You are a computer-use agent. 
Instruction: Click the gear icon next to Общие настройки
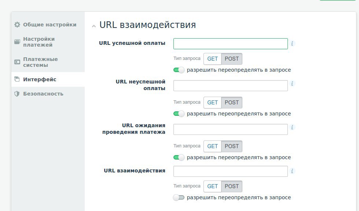(17, 25)
